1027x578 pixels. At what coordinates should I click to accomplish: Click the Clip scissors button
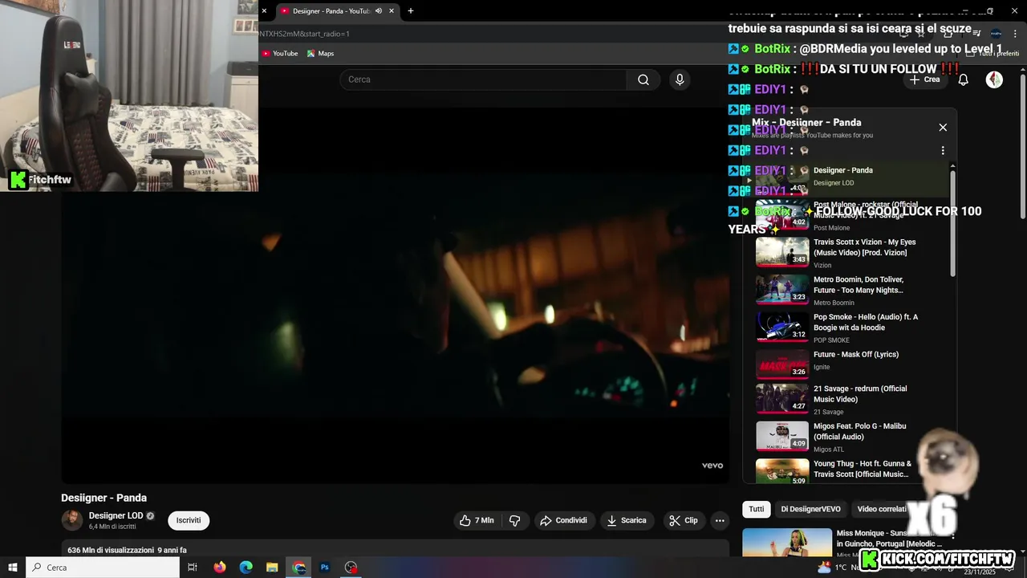(684, 520)
